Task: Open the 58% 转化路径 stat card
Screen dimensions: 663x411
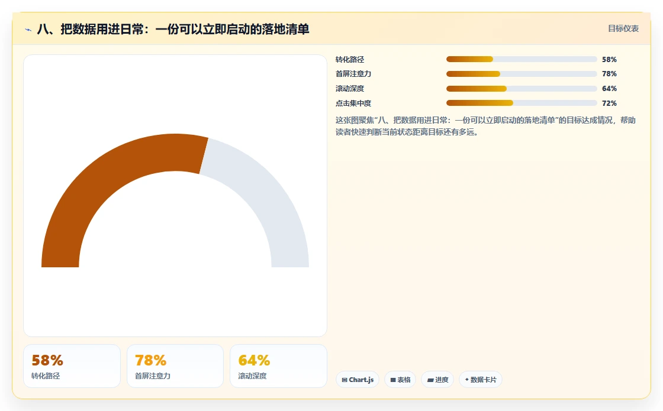Action: [x=72, y=366]
